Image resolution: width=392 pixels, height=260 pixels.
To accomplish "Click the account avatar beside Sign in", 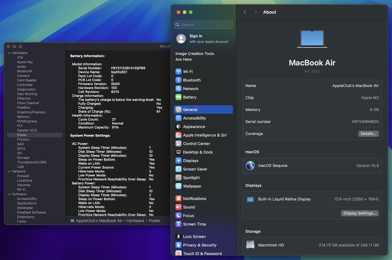I will 181,39.
